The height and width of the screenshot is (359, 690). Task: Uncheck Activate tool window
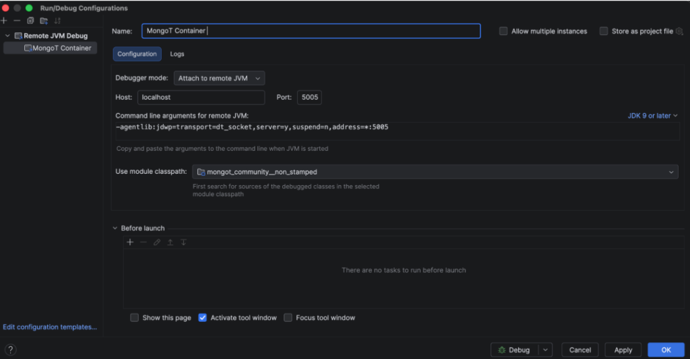tap(202, 318)
